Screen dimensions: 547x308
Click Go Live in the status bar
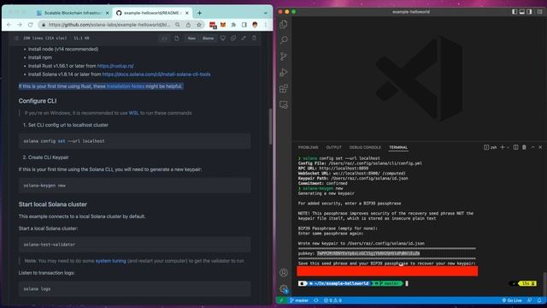pos(512,300)
